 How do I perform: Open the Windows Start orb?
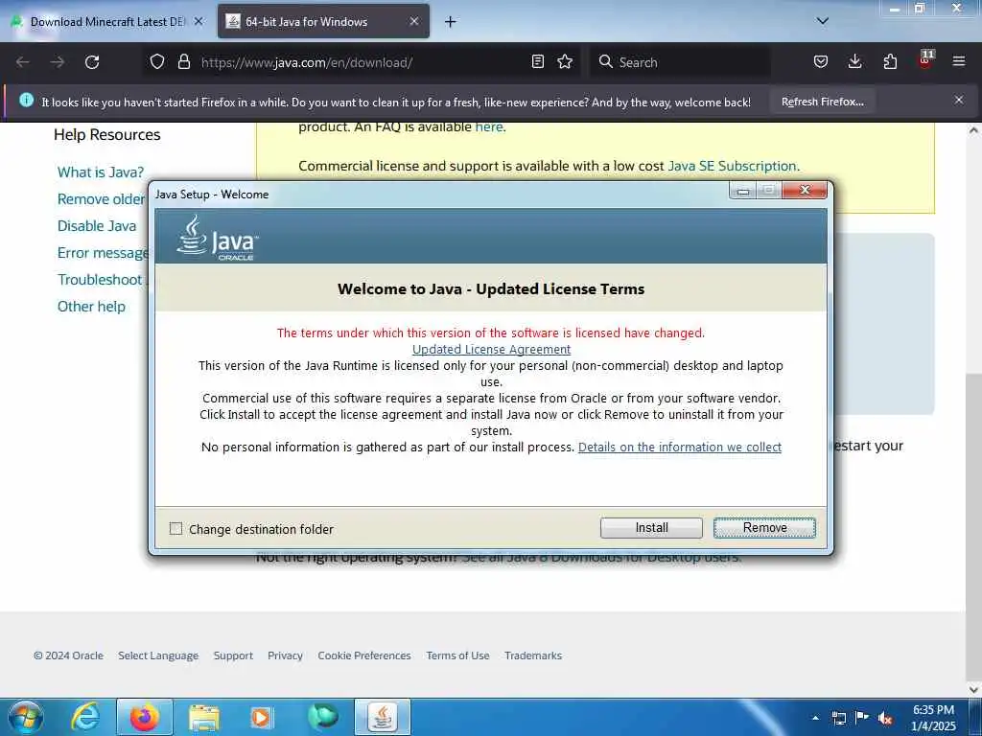point(26,717)
